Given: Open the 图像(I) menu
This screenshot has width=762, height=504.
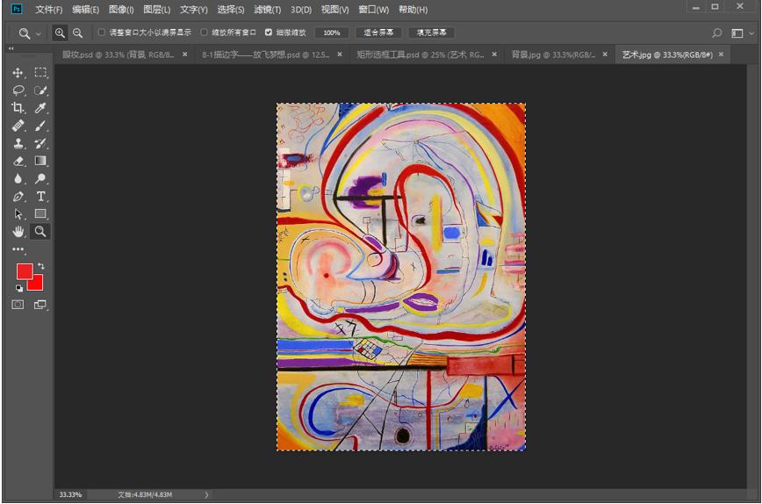Looking at the screenshot, I should point(121,10).
